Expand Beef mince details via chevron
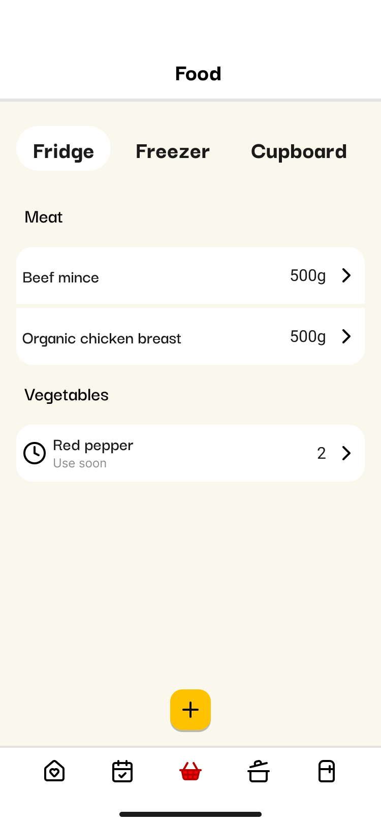Viewport: 381px width, 825px height. (346, 275)
